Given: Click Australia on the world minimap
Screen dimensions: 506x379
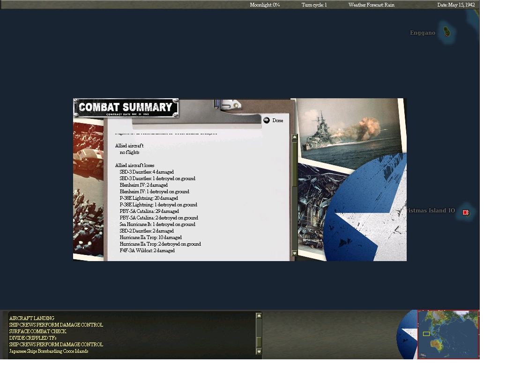Looking at the screenshot, I should pyautogui.click(x=436, y=345).
